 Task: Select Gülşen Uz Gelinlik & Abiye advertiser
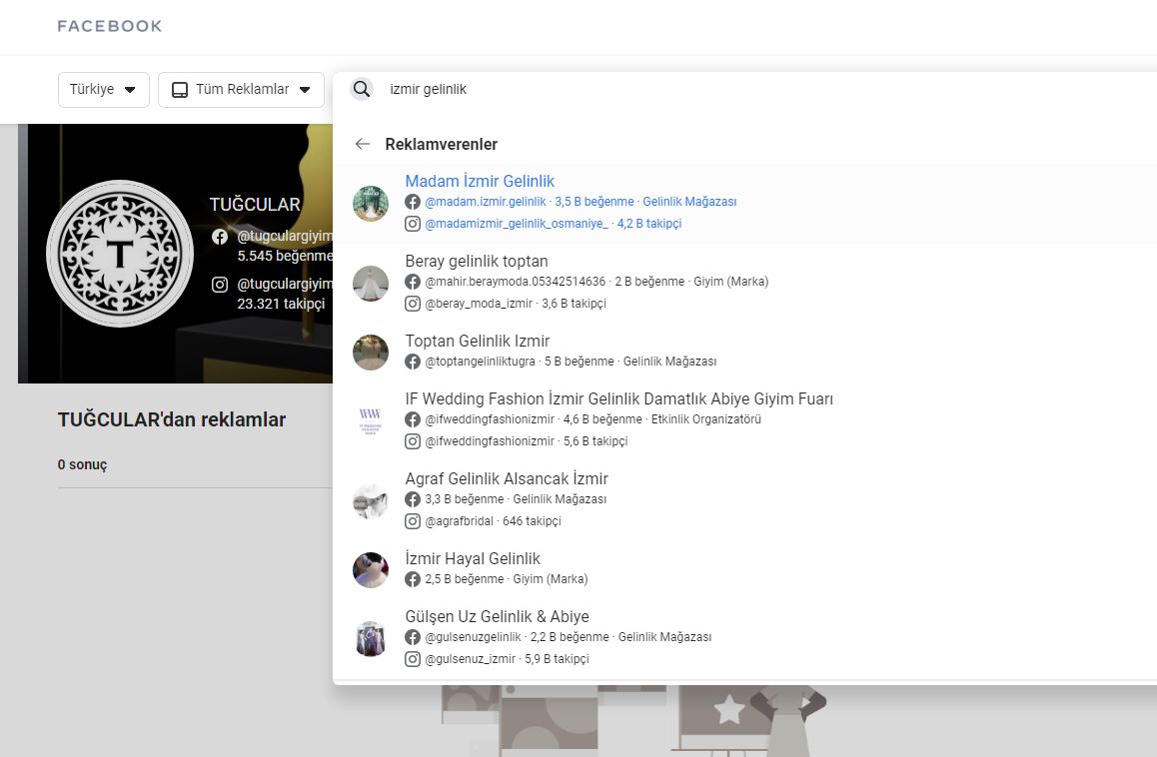pyautogui.click(x=744, y=638)
